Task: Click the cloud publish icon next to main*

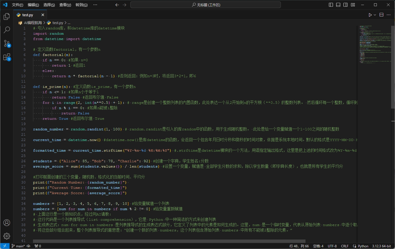Action: 29,246
